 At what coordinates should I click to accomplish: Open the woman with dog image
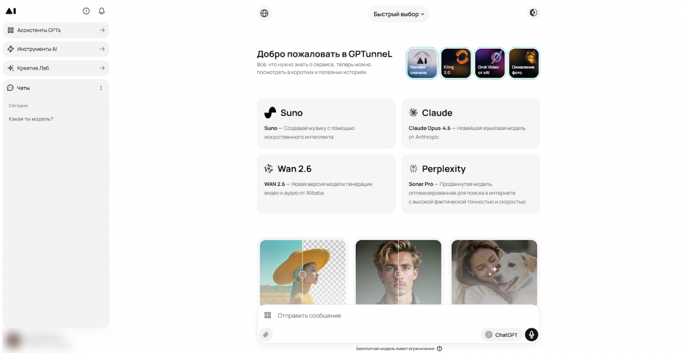click(494, 272)
